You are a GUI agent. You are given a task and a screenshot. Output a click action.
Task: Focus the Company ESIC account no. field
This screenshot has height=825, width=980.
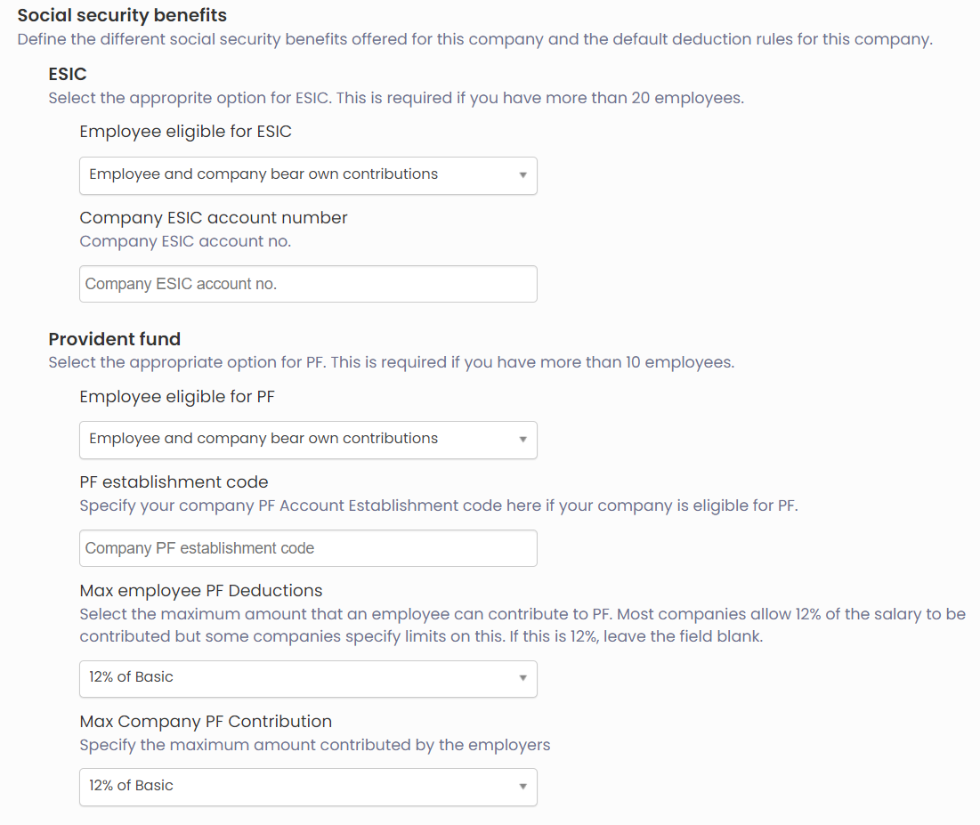[x=307, y=284]
